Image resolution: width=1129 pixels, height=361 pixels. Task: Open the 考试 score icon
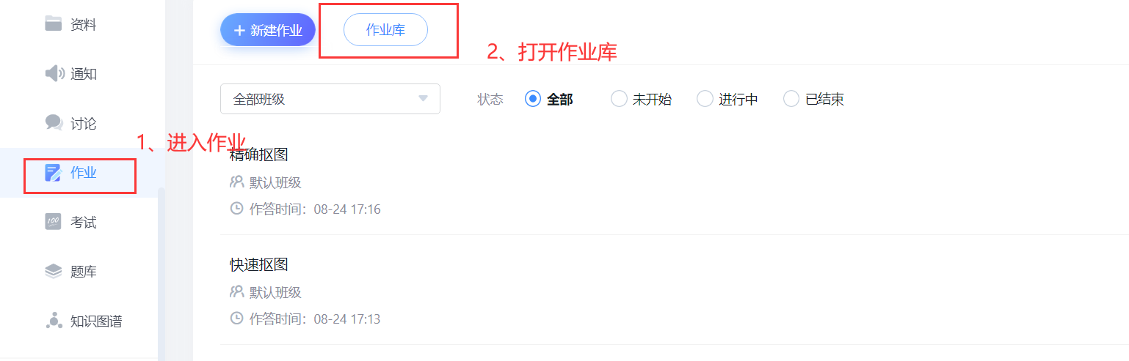coord(53,222)
